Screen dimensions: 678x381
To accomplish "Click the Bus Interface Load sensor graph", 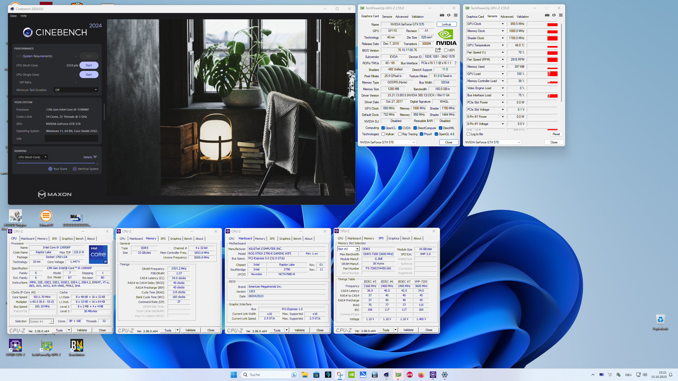I will pos(542,95).
